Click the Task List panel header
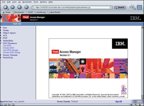 18,24
